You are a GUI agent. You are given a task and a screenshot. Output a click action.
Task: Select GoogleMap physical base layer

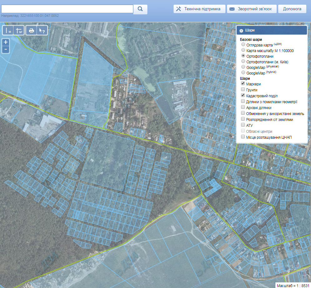243,67
